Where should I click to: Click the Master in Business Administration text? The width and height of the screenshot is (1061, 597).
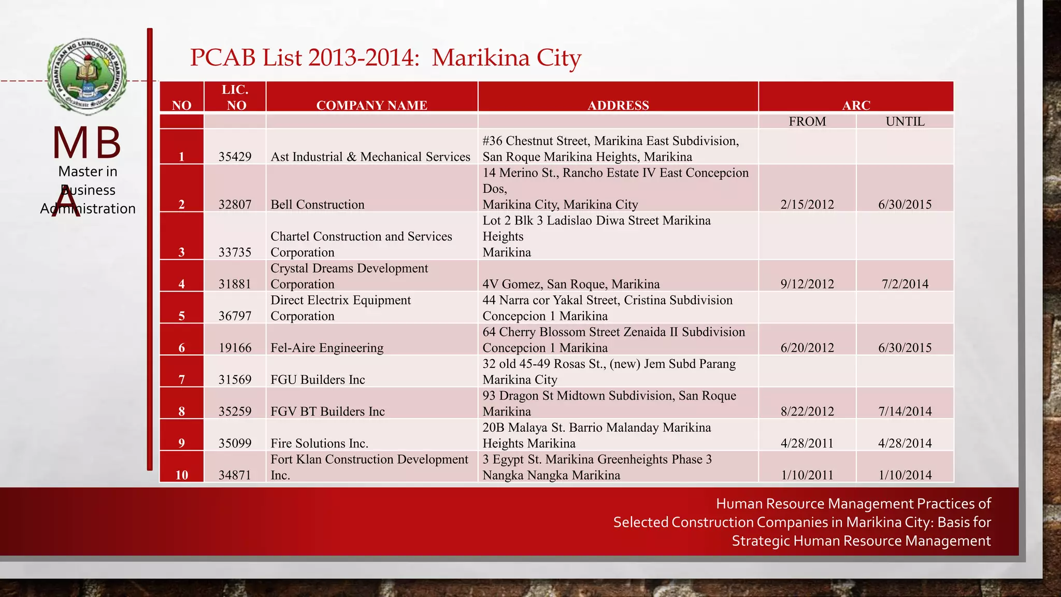tap(88, 190)
